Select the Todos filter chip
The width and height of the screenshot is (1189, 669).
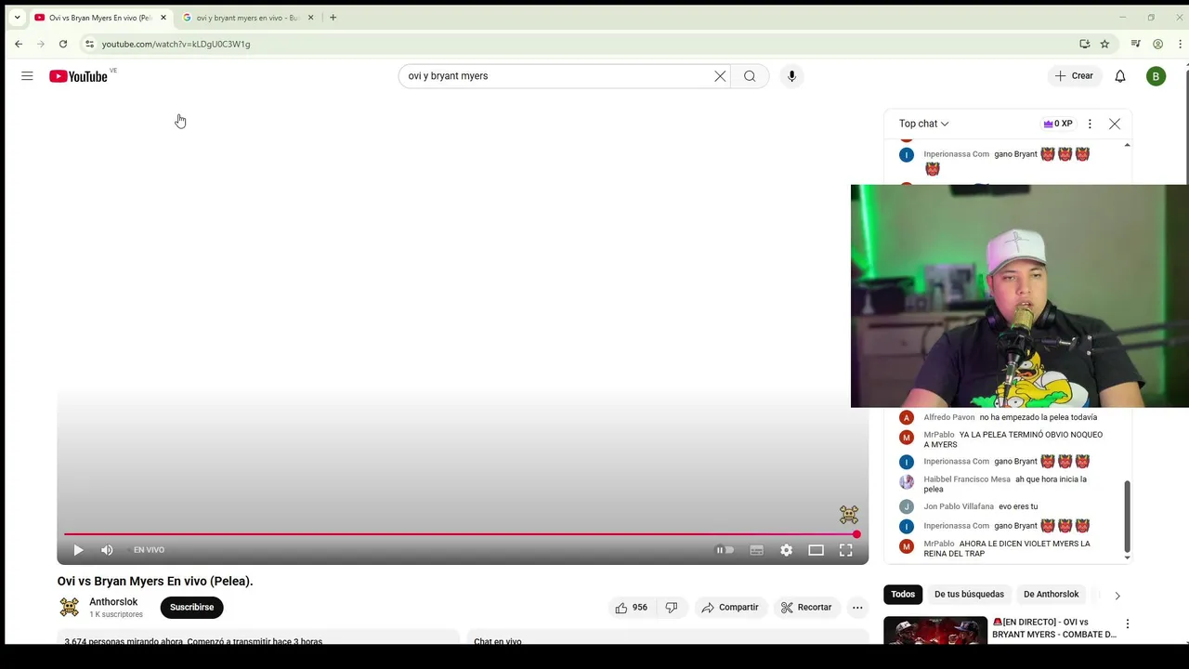(903, 595)
